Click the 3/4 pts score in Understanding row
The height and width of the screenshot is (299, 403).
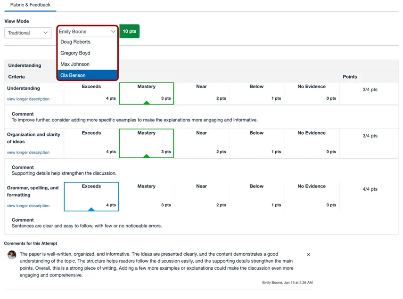coord(370,89)
